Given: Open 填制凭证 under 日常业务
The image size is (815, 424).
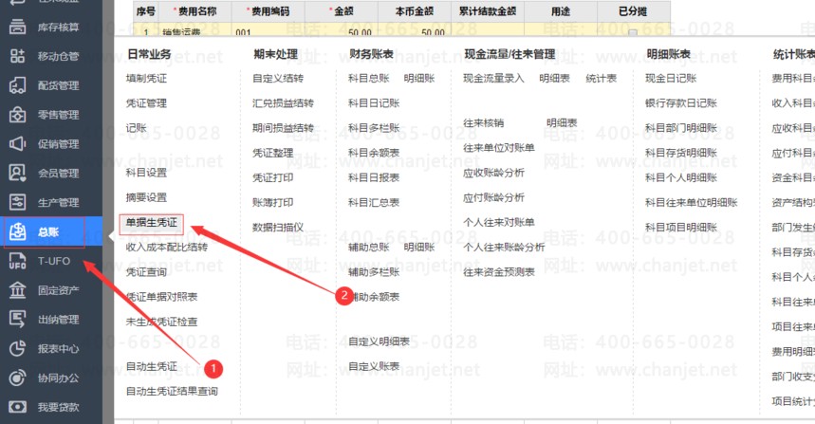Looking at the screenshot, I should click(x=146, y=79).
